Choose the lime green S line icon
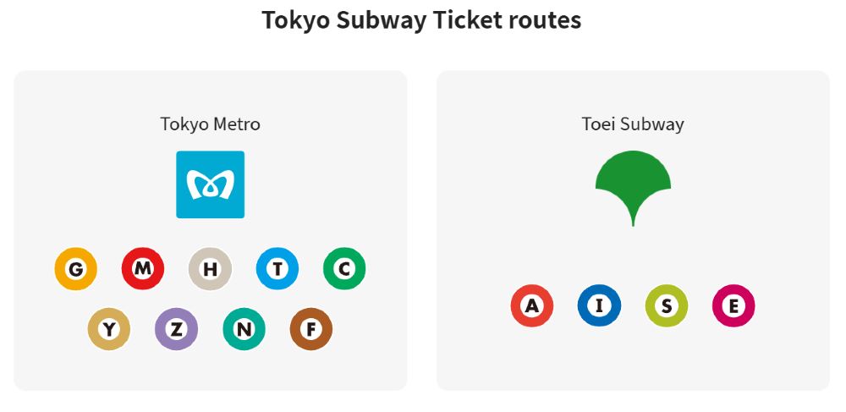 (667, 306)
